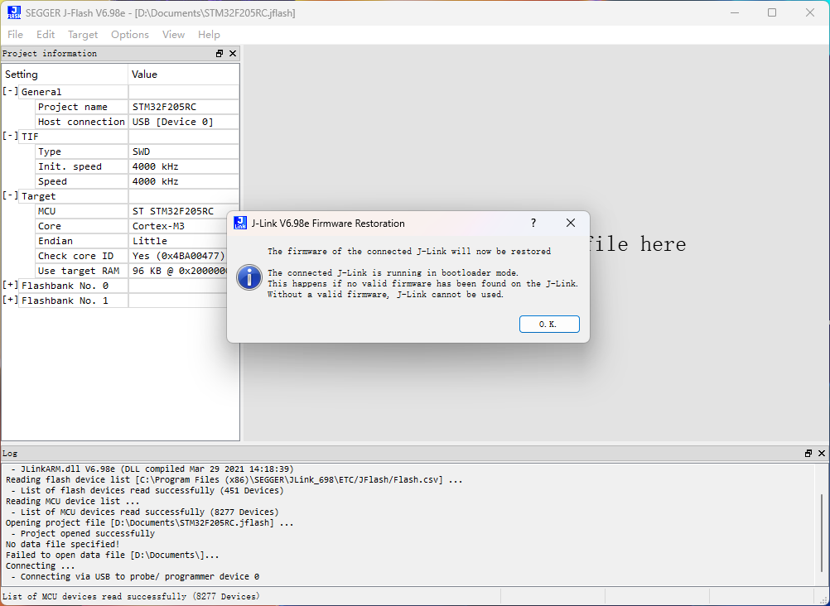Click the USB [Device 0] value
The width and height of the screenshot is (830, 606).
[172, 122]
